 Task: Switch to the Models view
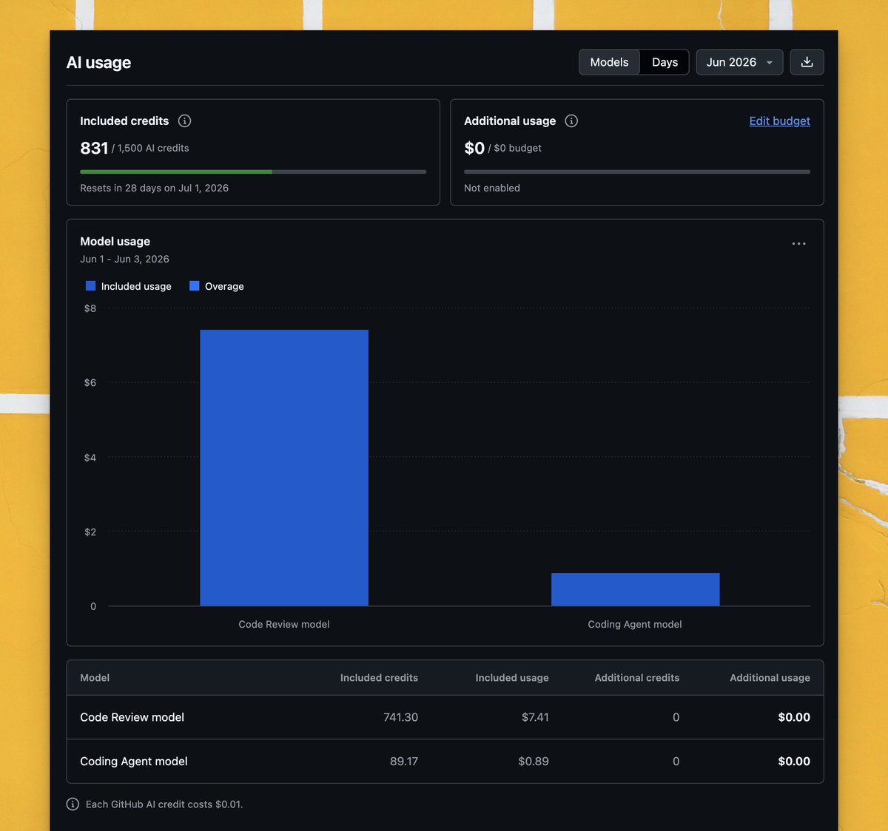tap(609, 62)
